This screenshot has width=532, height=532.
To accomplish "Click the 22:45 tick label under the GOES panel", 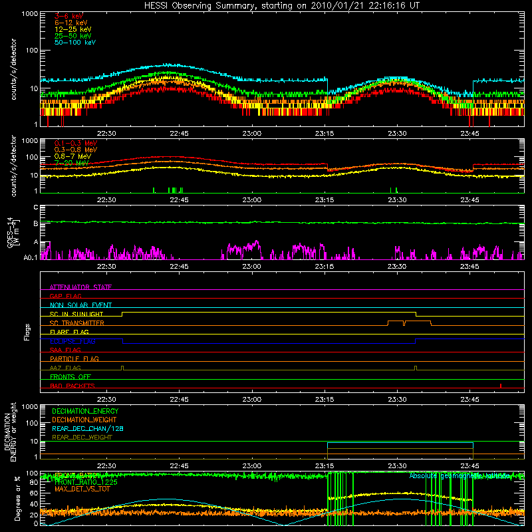I will click(x=179, y=267).
